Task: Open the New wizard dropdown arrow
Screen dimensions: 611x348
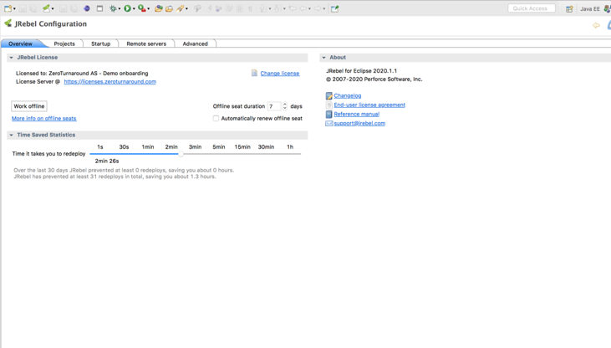Action: 14,8
